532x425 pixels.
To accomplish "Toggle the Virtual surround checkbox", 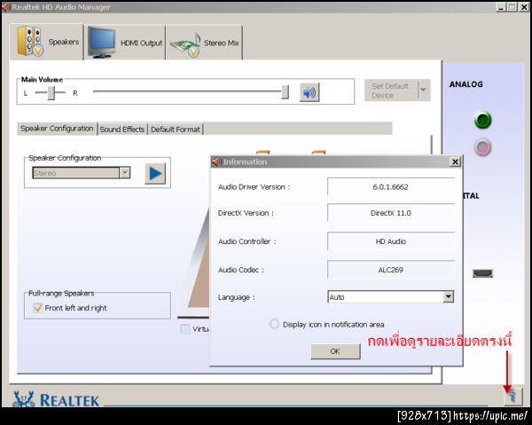I will click(185, 329).
